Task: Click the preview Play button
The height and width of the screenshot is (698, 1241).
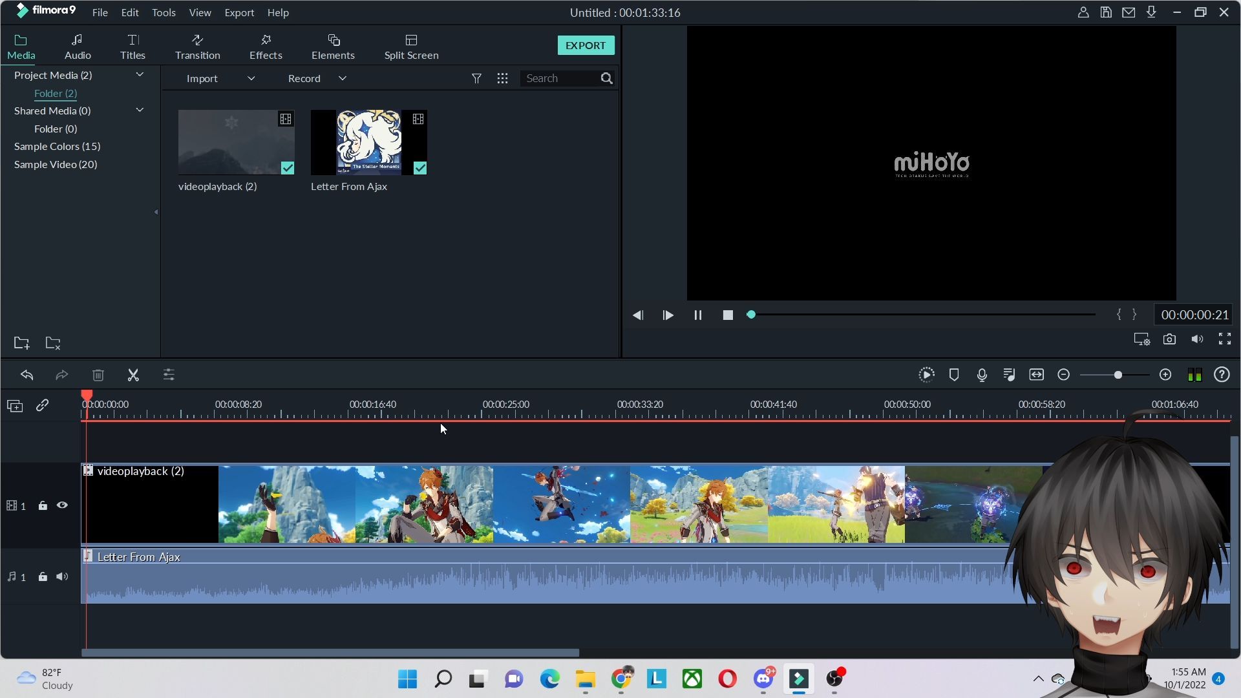Action: click(668, 315)
